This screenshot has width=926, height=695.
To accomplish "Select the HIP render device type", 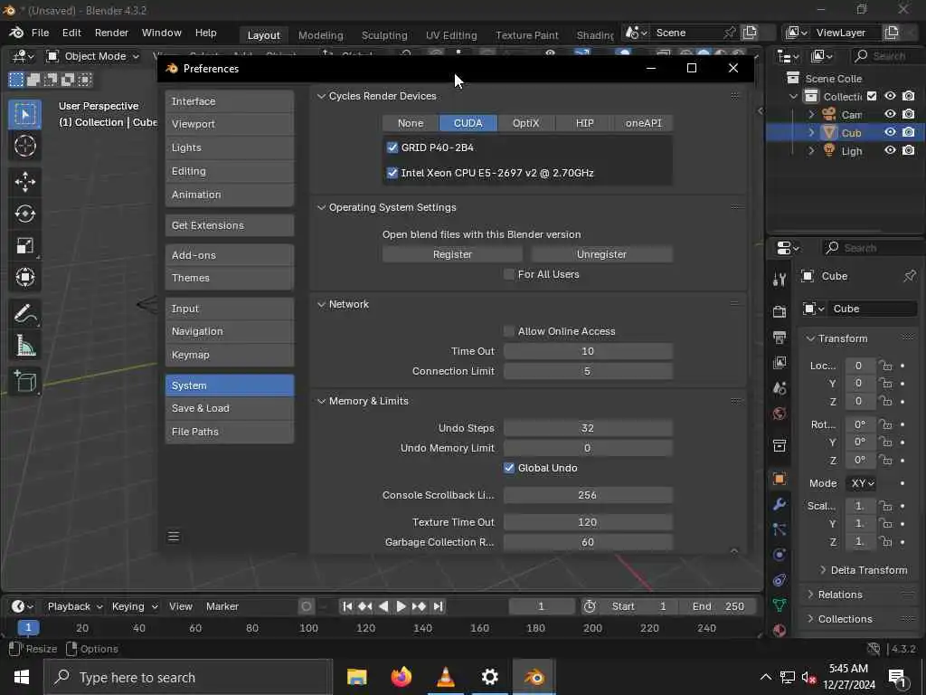I will coord(585,123).
